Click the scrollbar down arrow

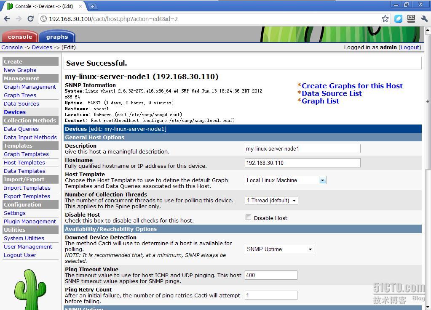[428, 307]
